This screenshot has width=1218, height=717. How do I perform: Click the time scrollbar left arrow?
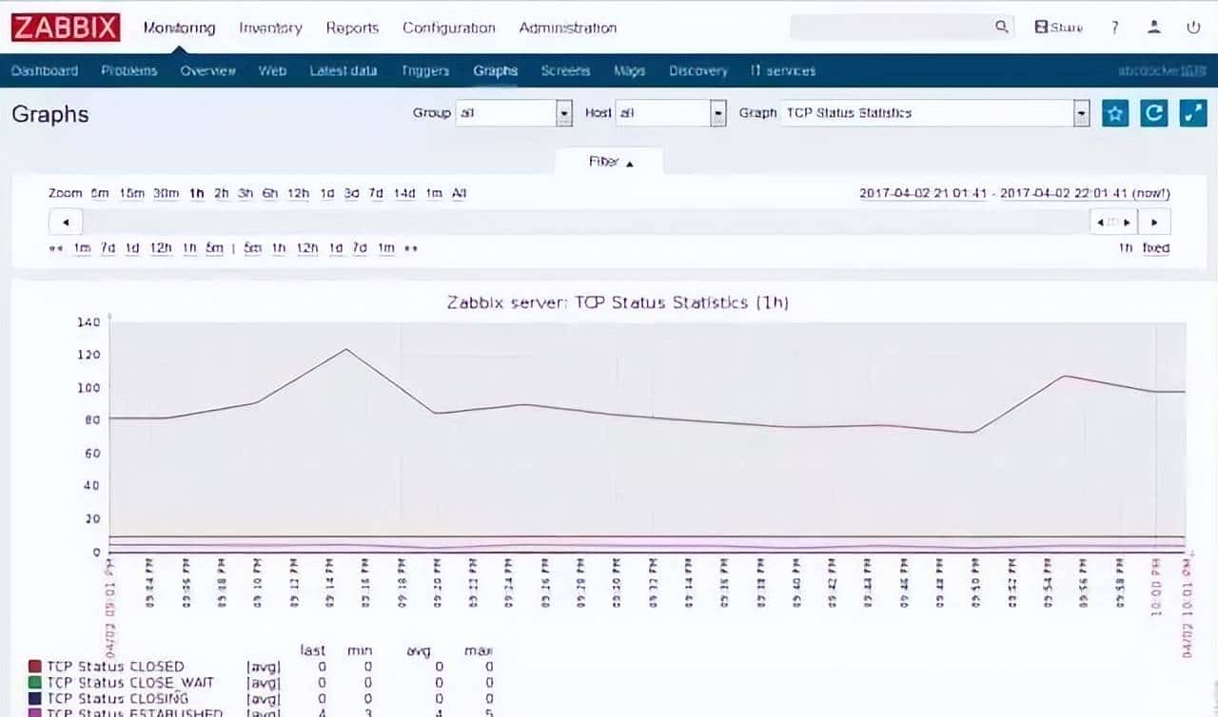(66, 223)
